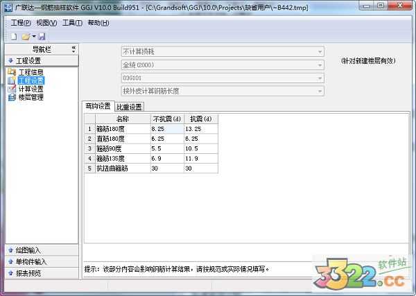This screenshot has height=296, width=416.
Task: Click the 工程信息 icon in navigation tree
Action: (x=12, y=72)
